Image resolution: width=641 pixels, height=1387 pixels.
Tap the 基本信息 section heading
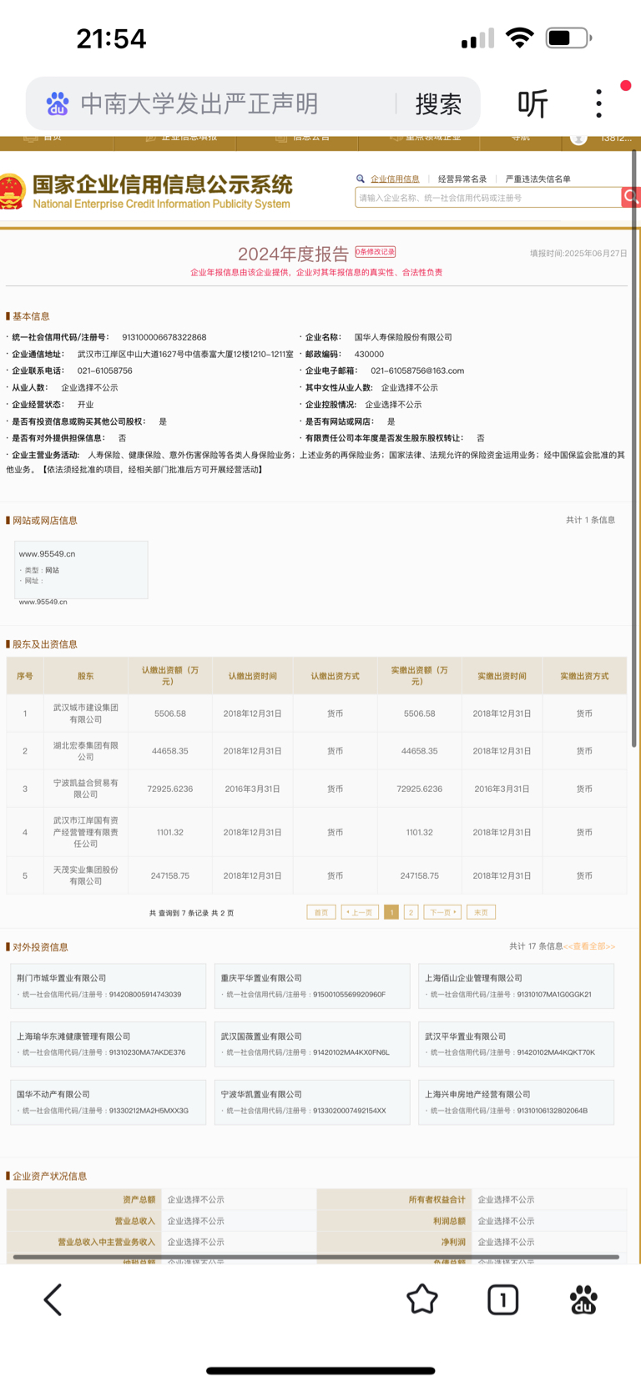[31, 316]
